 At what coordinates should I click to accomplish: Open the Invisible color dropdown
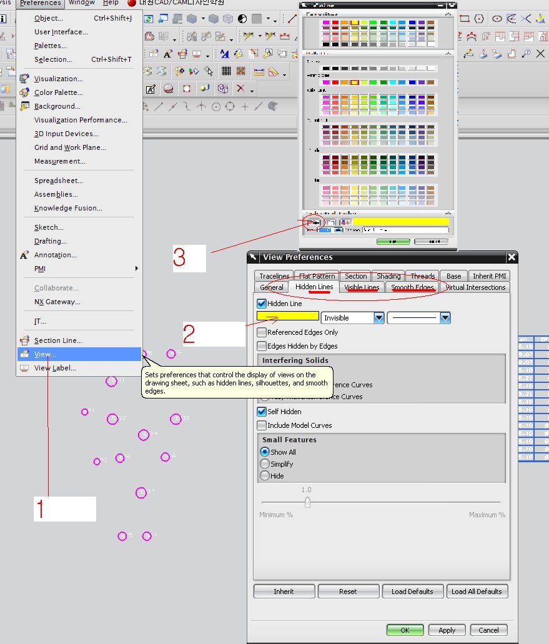[x=378, y=318]
